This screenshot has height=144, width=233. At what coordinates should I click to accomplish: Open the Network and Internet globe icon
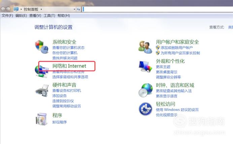pyautogui.click(x=42, y=72)
